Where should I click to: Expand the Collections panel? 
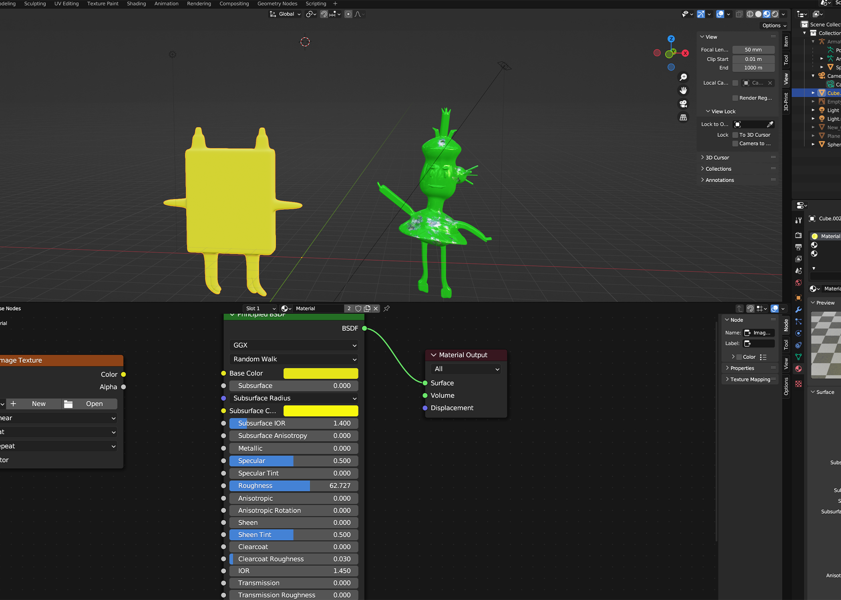718,169
